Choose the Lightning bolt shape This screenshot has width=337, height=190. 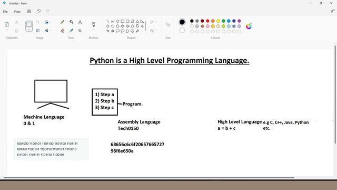click(137, 31)
